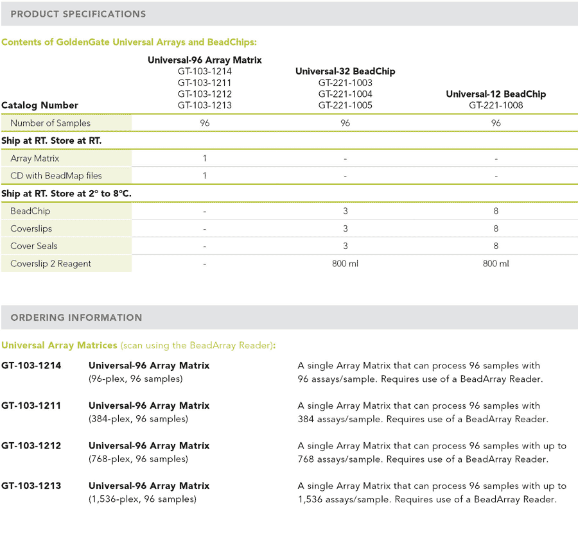
Task: Click the ORDERING INFORMATION heading
Action: [76, 318]
